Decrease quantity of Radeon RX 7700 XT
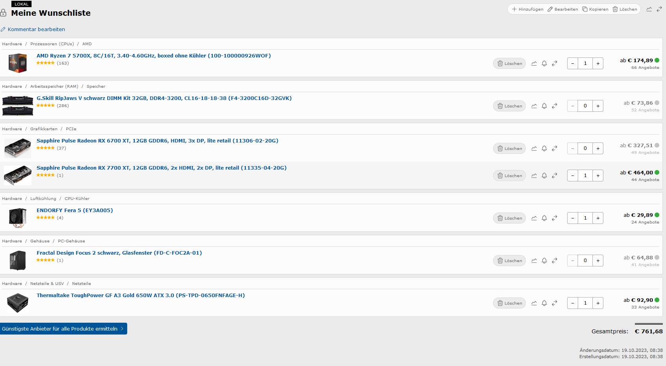Image resolution: width=666 pixels, height=366 pixels. 573,176
